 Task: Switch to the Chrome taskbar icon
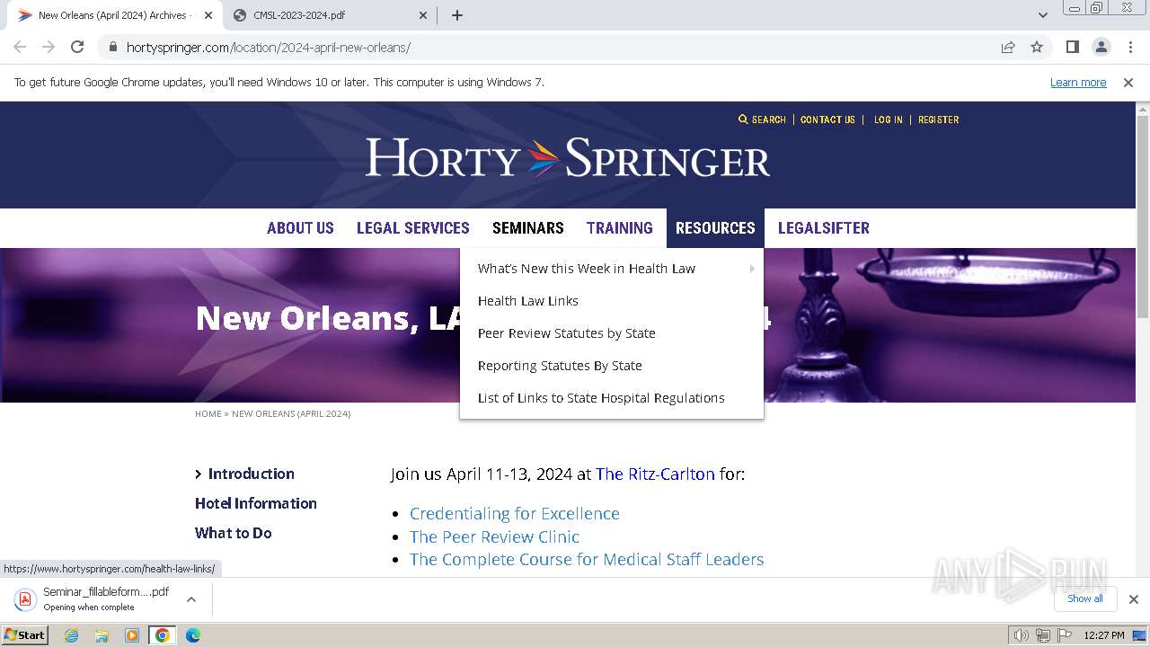click(x=162, y=635)
